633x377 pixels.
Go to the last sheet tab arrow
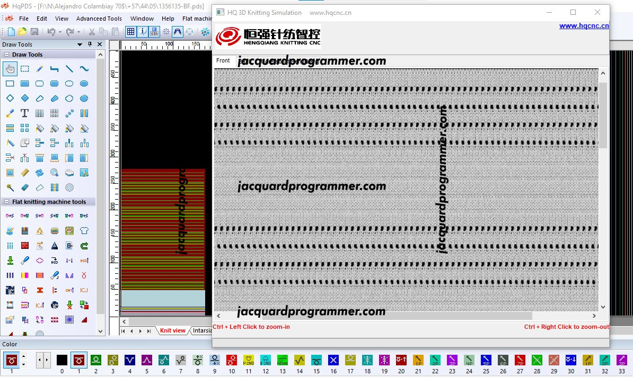tap(149, 331)
